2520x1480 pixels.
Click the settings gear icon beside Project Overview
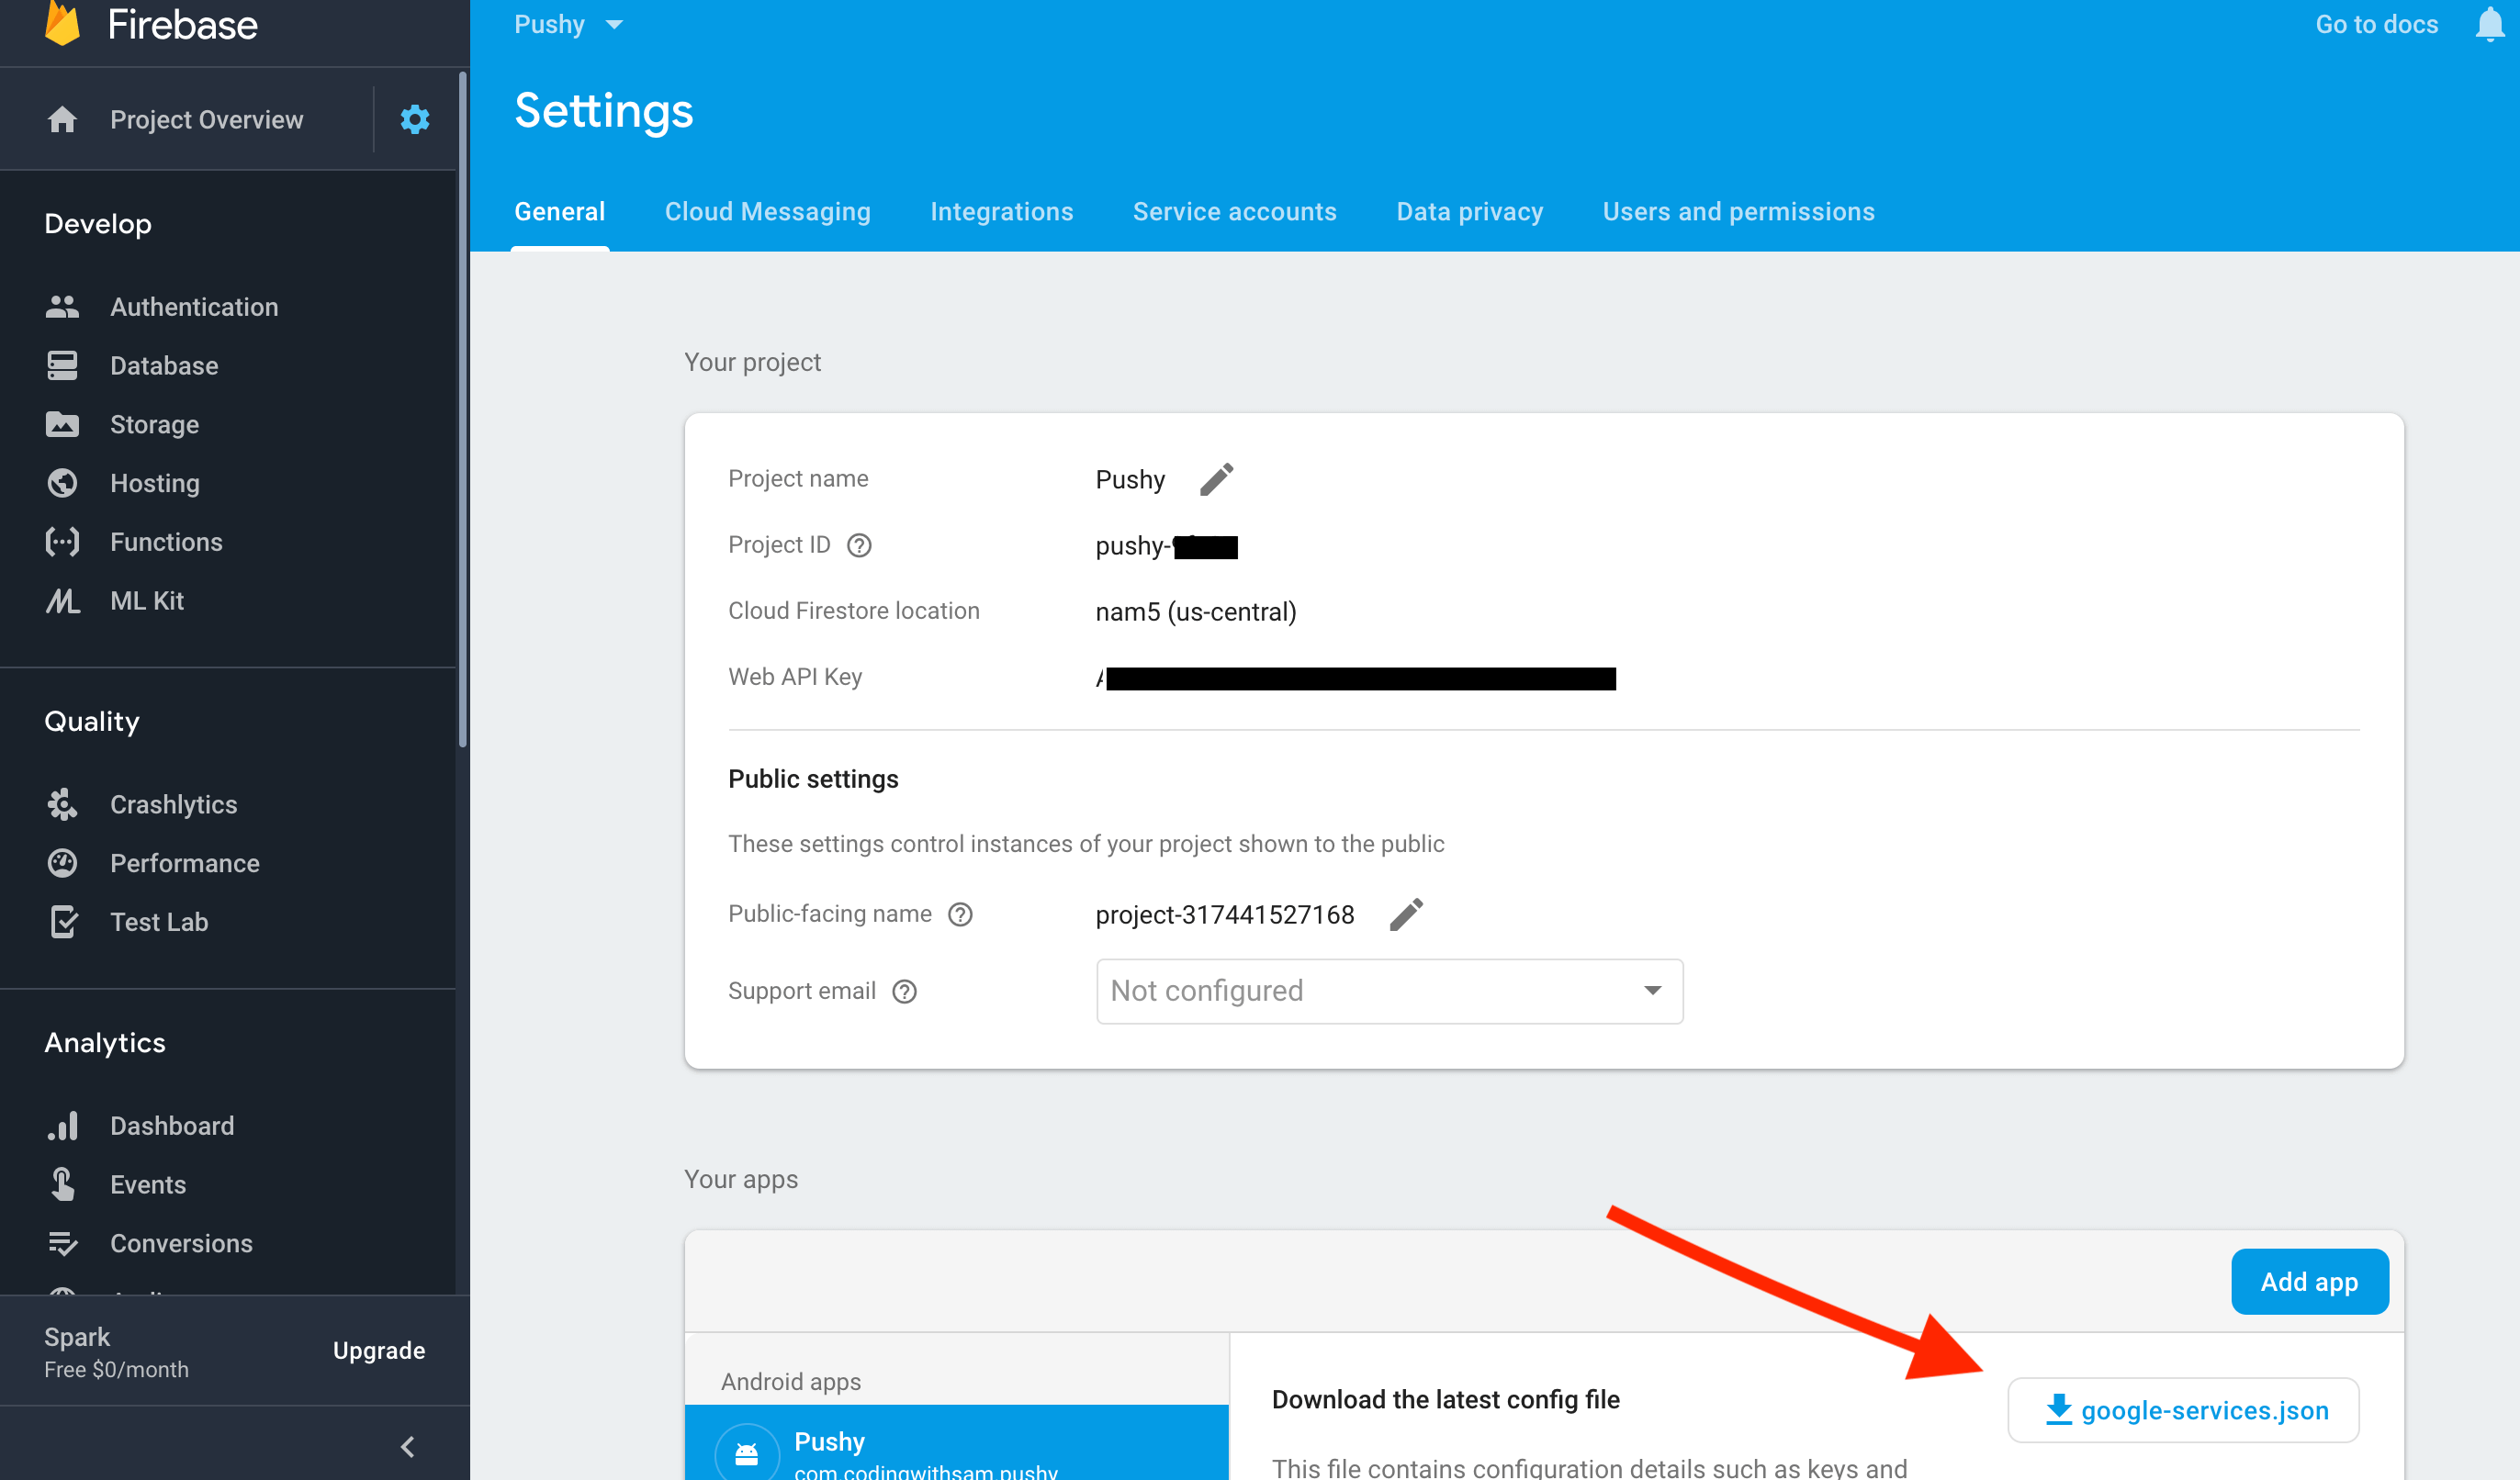point(414,120)
